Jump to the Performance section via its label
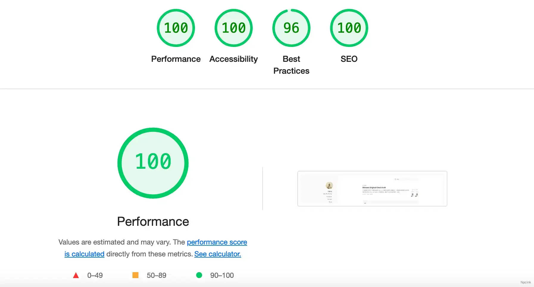 pos(176,59)
